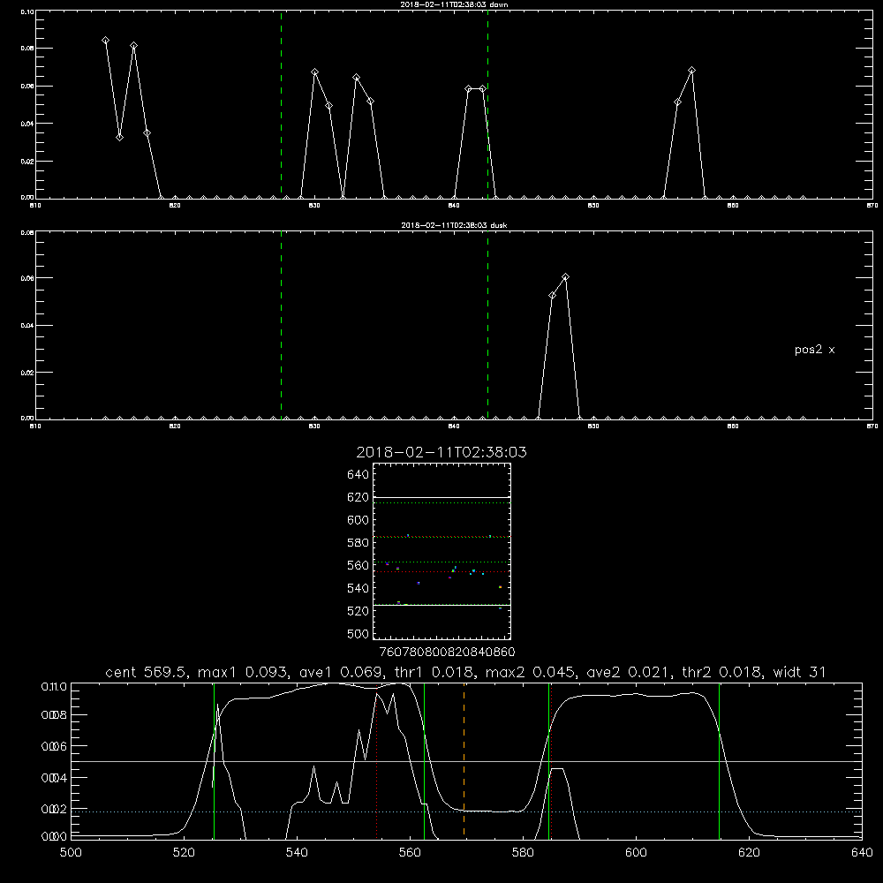Click x-axis label '600' under the bottom plot
The width and height of the screenshot is (883, 883).
[636, 853]
